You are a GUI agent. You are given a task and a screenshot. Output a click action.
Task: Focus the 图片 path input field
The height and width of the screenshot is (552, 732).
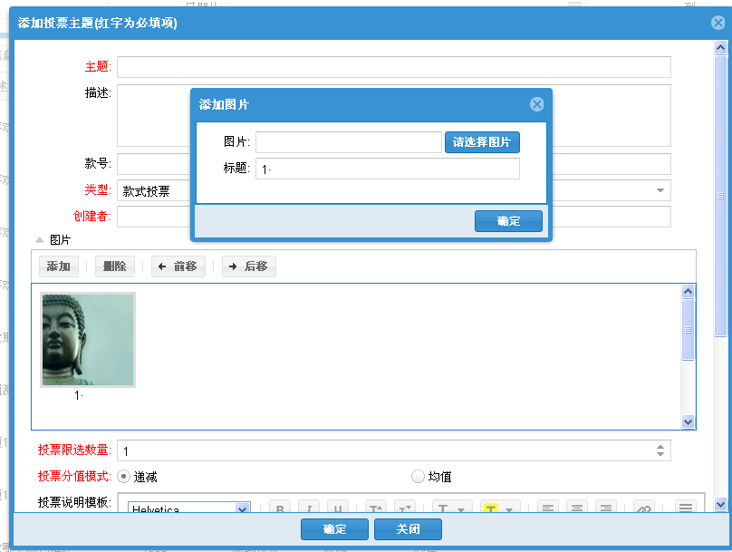coord(348,142)
